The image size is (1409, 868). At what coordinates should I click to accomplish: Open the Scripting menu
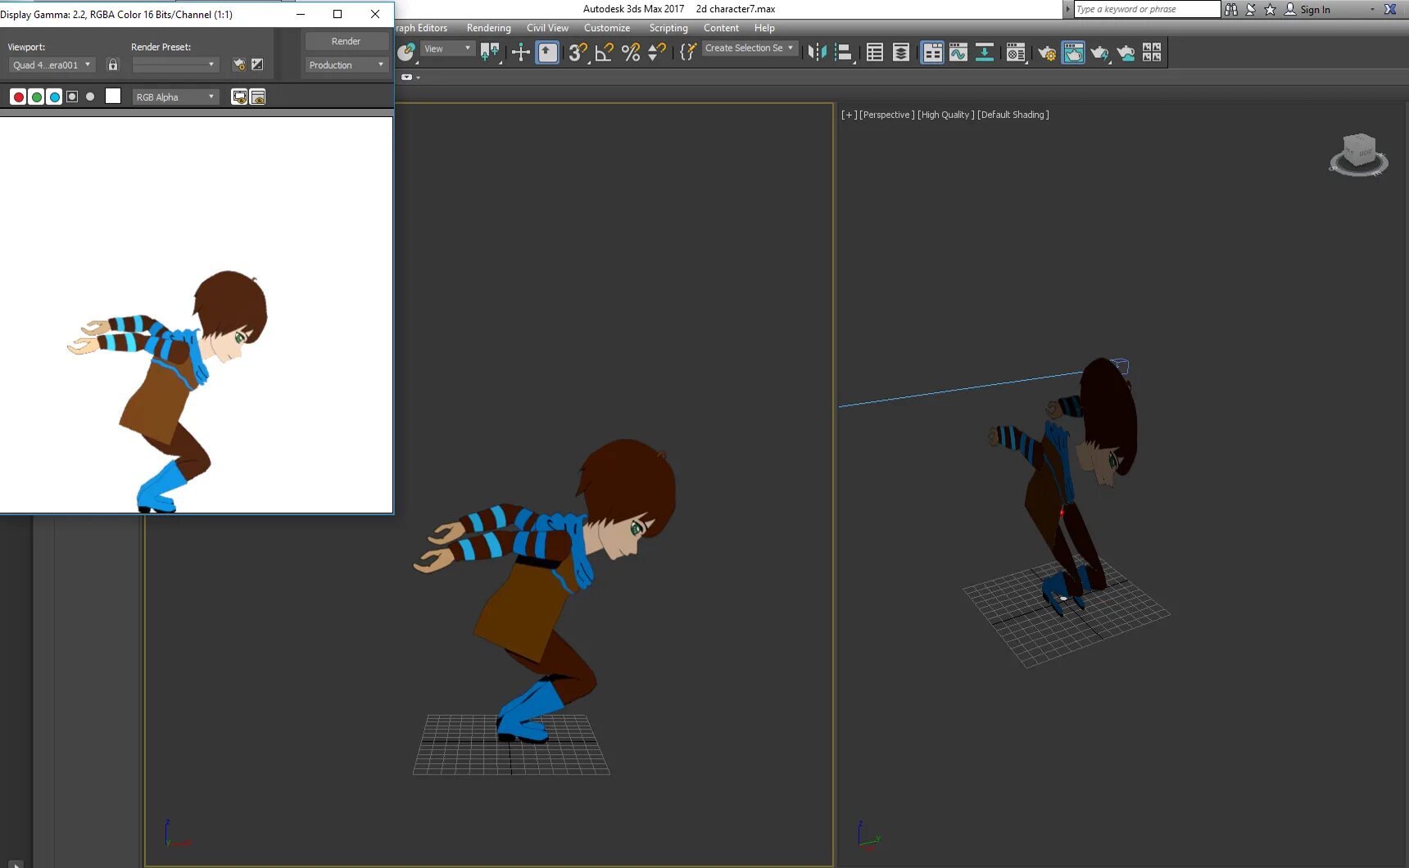click(668, 28)
